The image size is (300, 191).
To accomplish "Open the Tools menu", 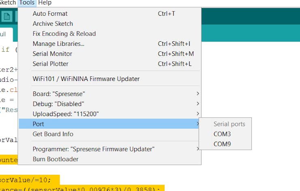I will (27, 3).
